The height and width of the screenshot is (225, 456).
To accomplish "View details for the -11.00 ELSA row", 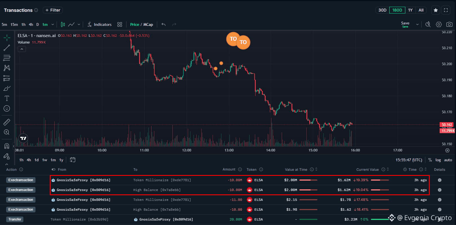I will (440, 200).
